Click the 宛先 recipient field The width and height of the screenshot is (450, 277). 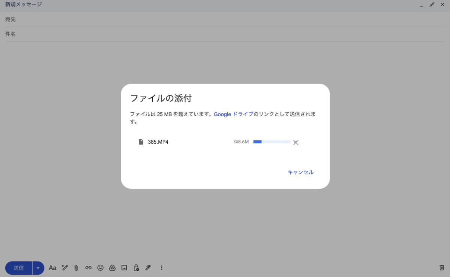[225, 19]
